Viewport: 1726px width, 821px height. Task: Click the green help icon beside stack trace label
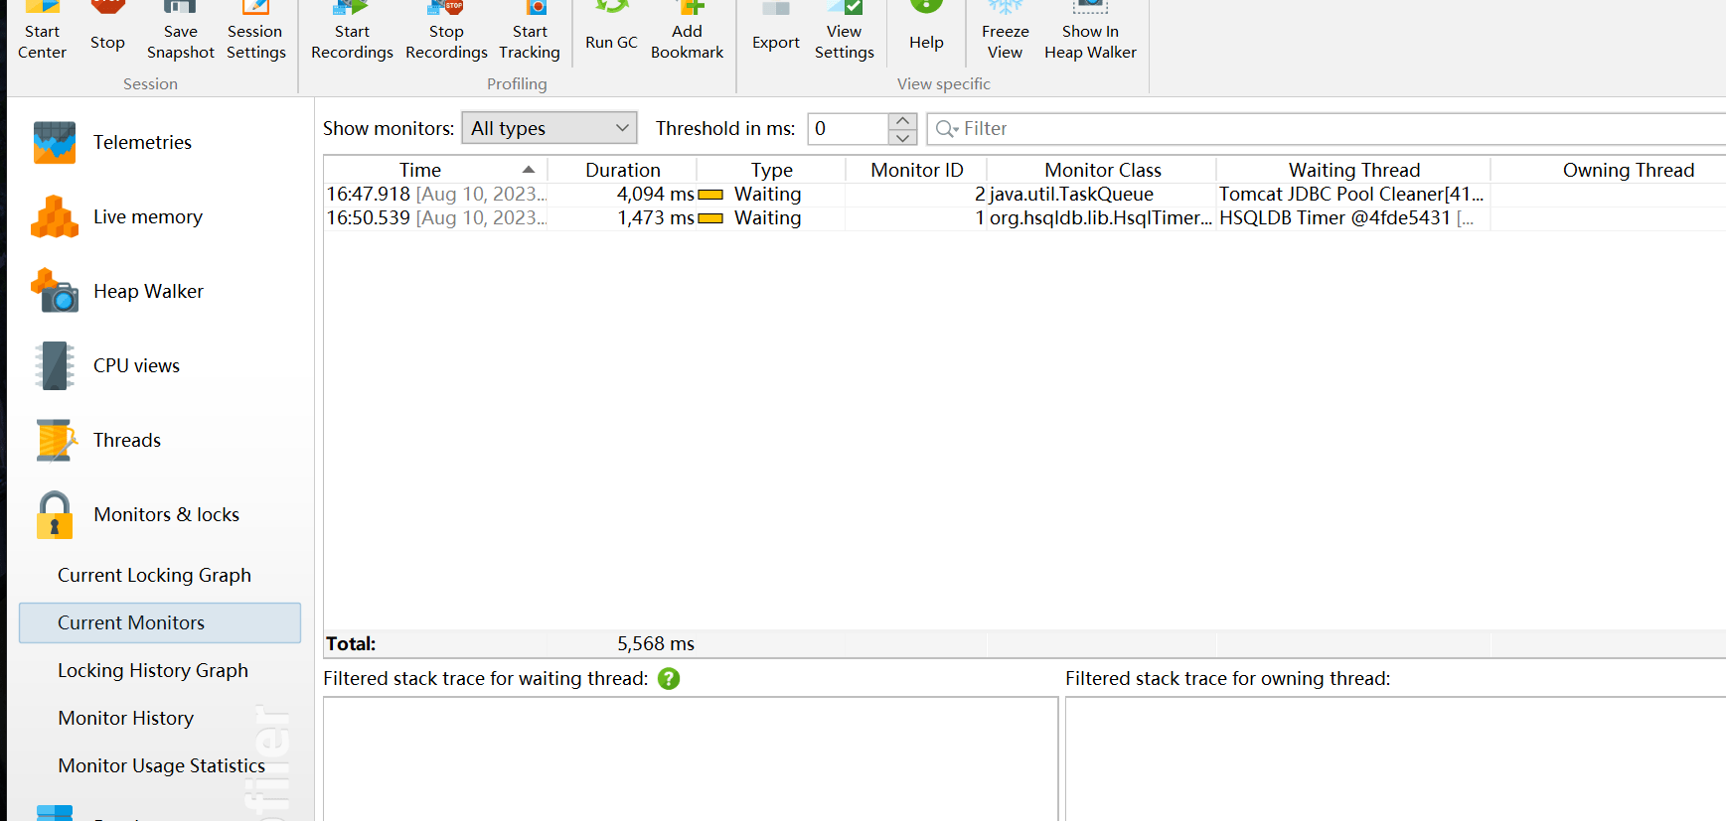click(x=669, y=679)
